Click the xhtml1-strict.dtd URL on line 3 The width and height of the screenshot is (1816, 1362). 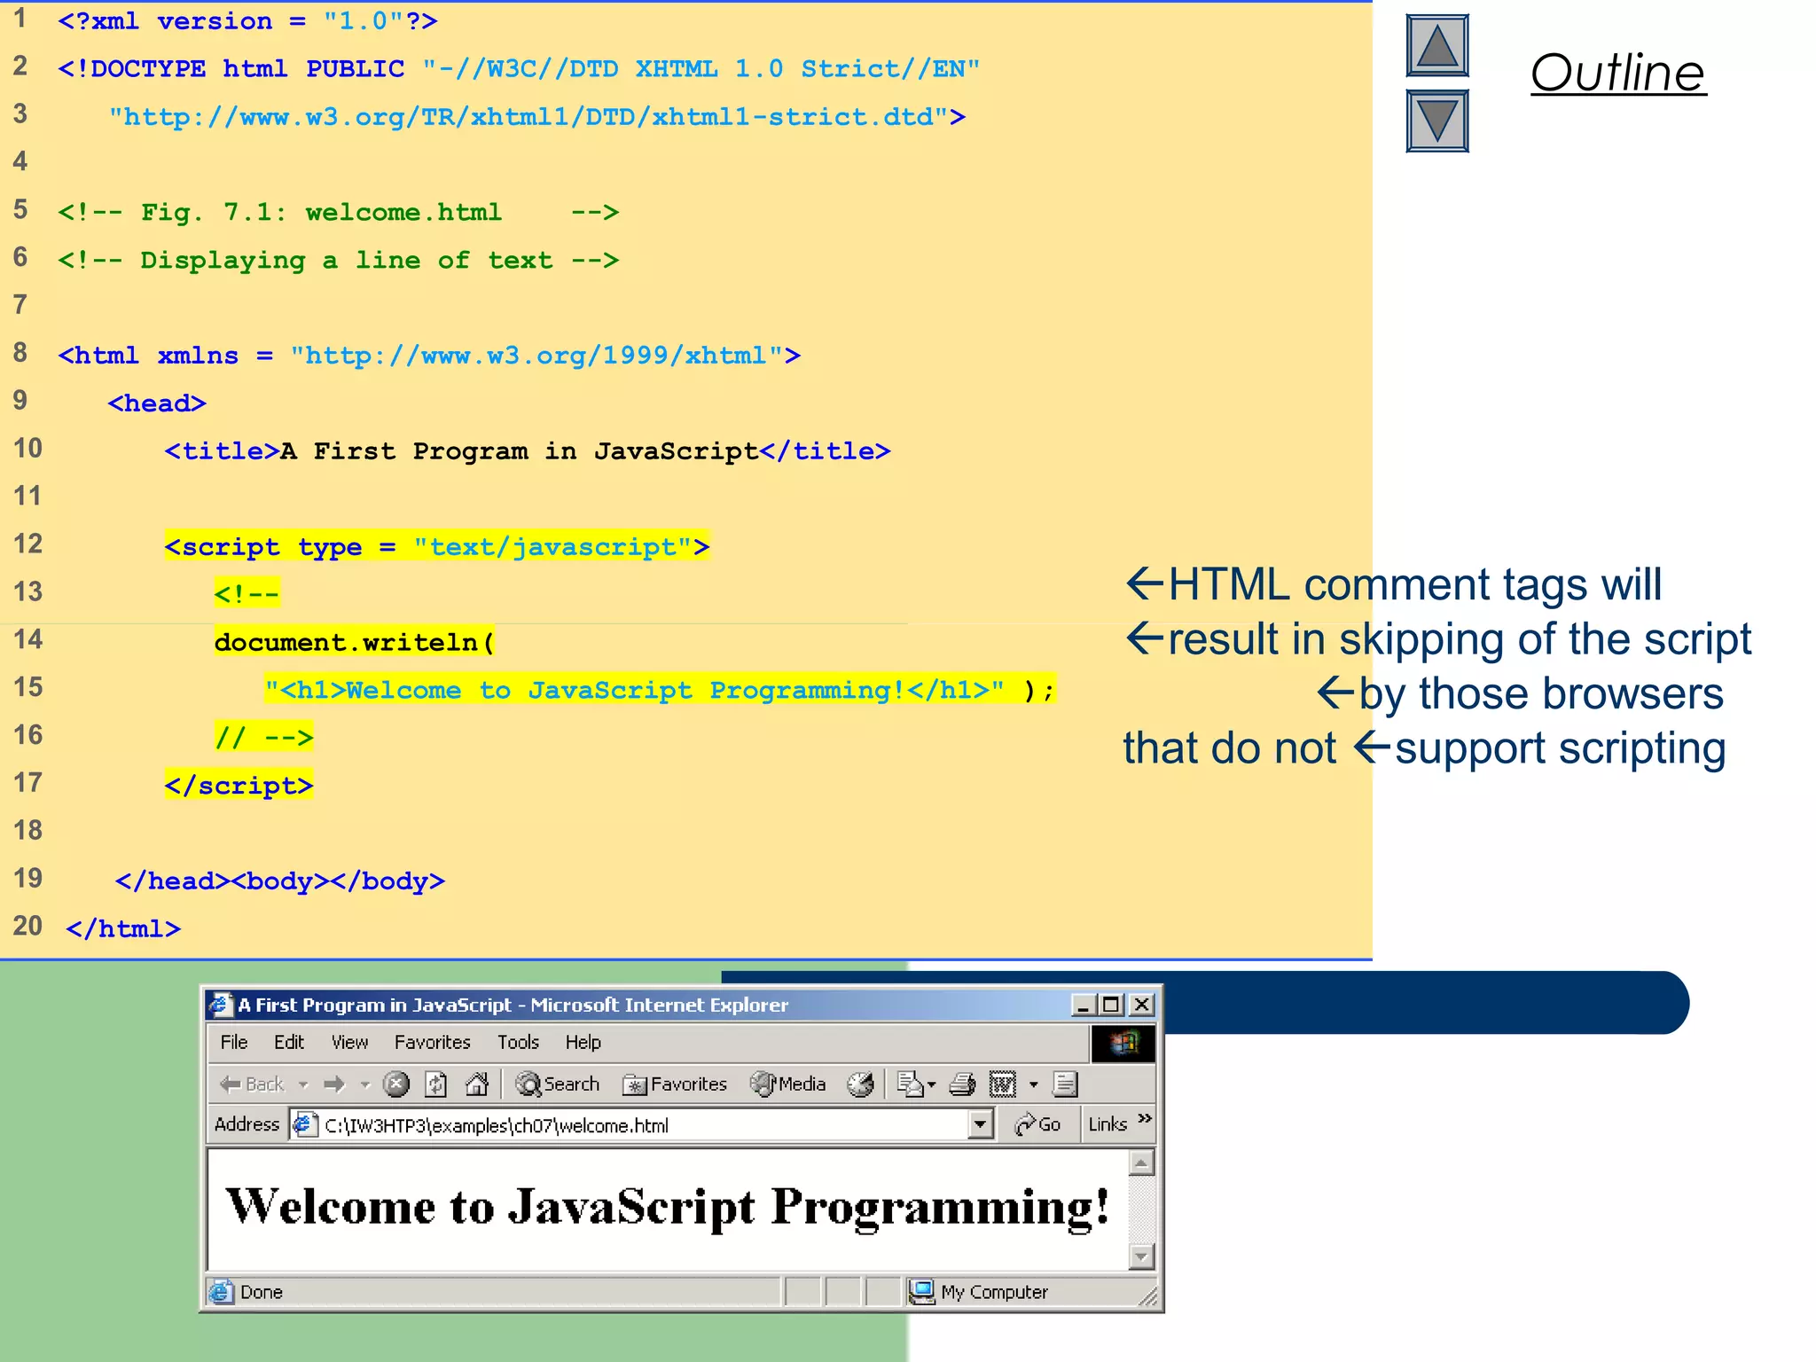coord(536,116)
